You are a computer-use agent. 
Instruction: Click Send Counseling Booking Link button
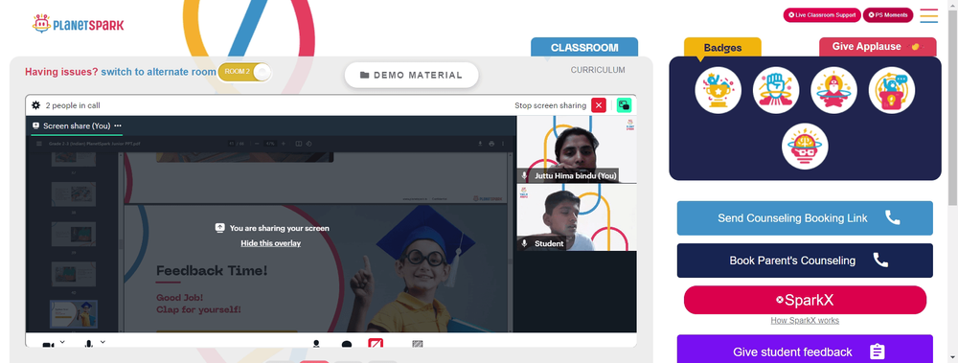(x=805, y=218)
